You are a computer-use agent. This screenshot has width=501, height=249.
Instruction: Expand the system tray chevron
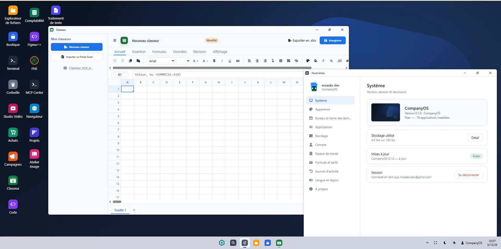427,243
